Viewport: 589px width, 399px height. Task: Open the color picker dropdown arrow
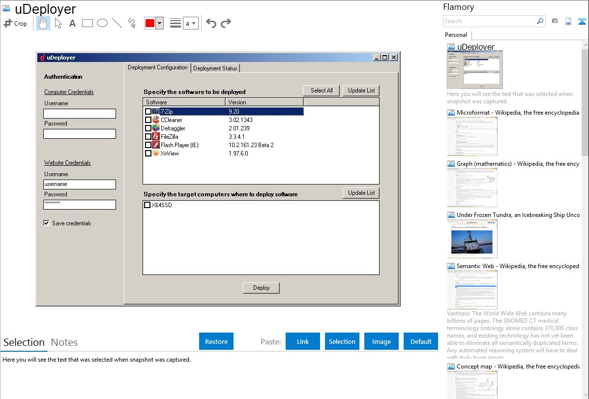point(159,23)
